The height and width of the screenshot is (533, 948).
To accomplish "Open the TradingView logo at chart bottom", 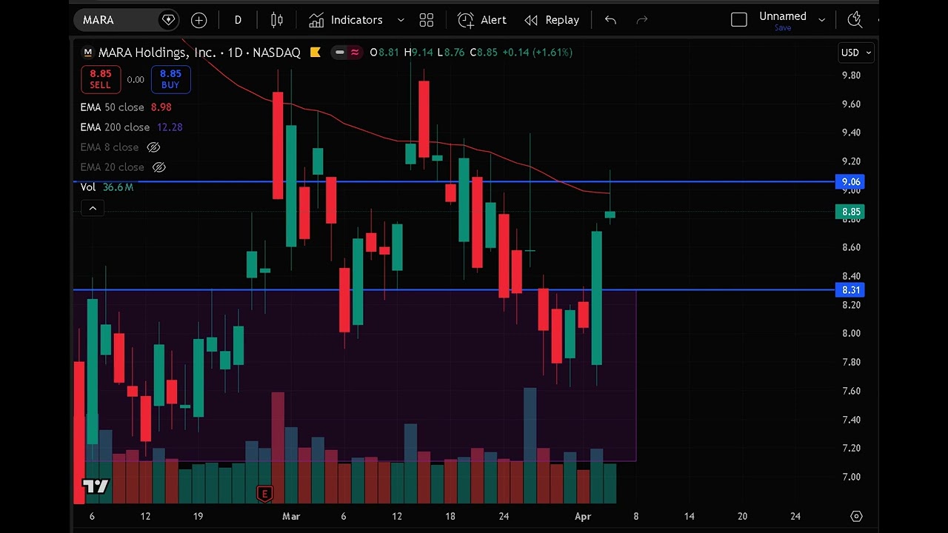I will click(x=96, y=486).
